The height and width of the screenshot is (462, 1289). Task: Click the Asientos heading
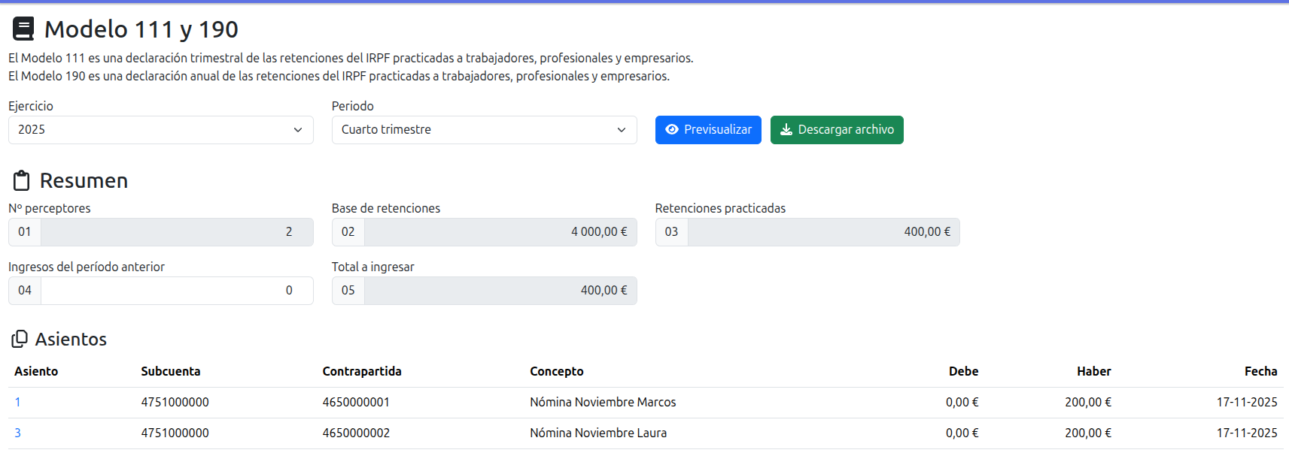point(71,340)
